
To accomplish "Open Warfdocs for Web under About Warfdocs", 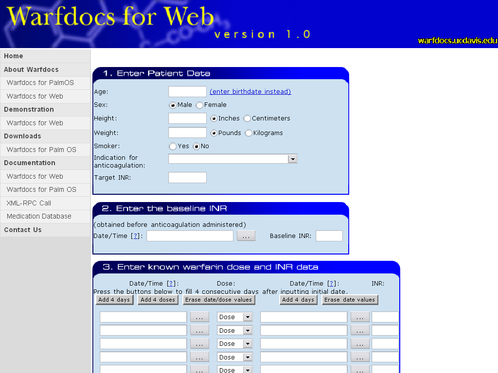I will (45, 96).
